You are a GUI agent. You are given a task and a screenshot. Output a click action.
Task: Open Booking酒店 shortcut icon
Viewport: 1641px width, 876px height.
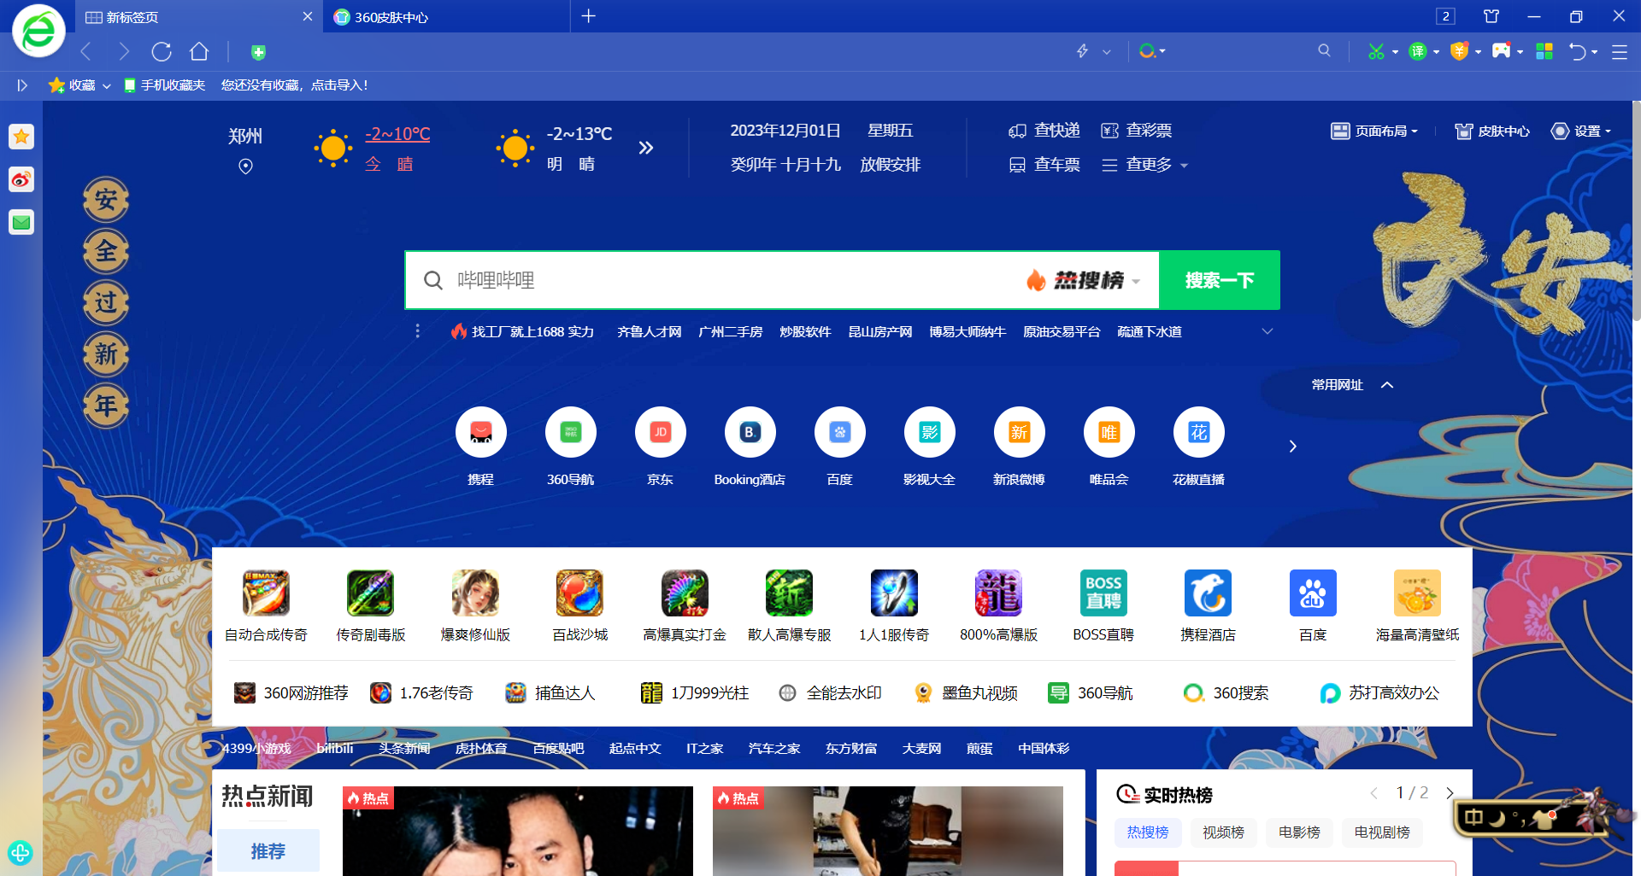click(x=750, y=432)
